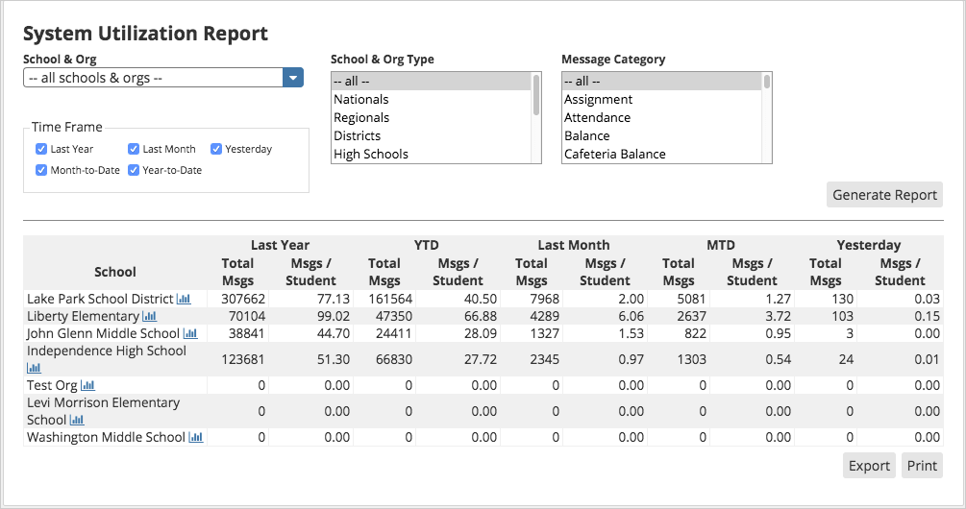Click Levi Morrison Elementary School chart icon
966x509 pixels.
77,420
